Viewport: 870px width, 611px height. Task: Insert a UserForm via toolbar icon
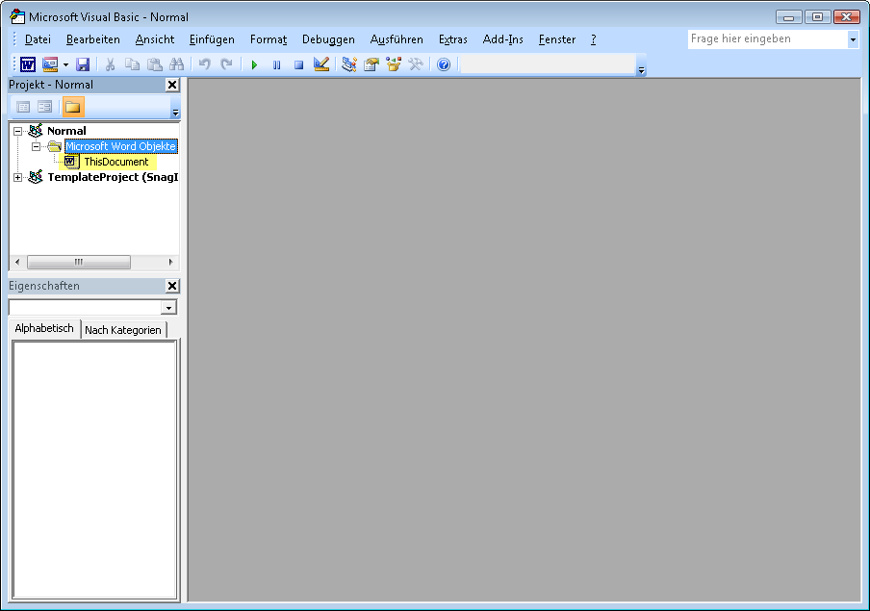50,64
